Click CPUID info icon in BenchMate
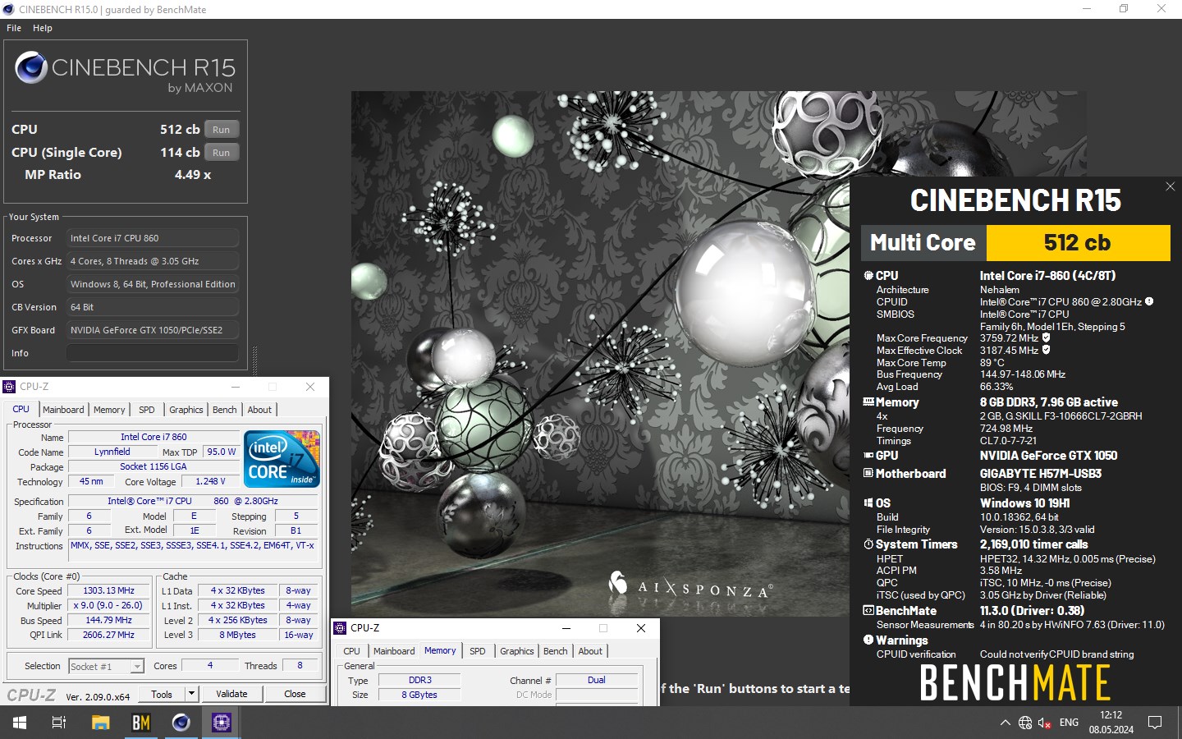 (1149, 301)
